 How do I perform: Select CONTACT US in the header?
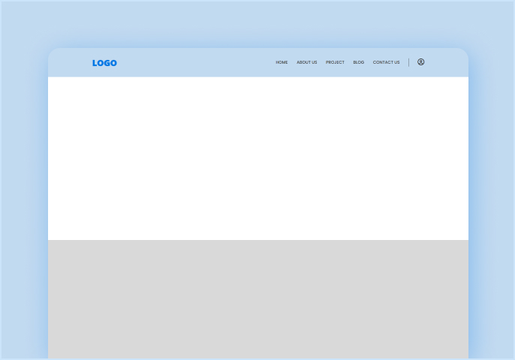tap(386, 62)
